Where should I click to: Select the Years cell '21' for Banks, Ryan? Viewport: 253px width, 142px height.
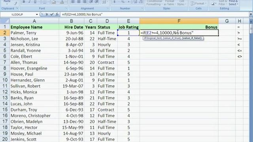click(x=91, y=98)
